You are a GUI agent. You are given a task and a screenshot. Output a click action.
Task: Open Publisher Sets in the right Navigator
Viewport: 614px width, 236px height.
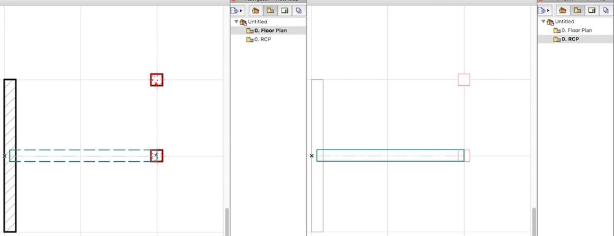(606, 10)
